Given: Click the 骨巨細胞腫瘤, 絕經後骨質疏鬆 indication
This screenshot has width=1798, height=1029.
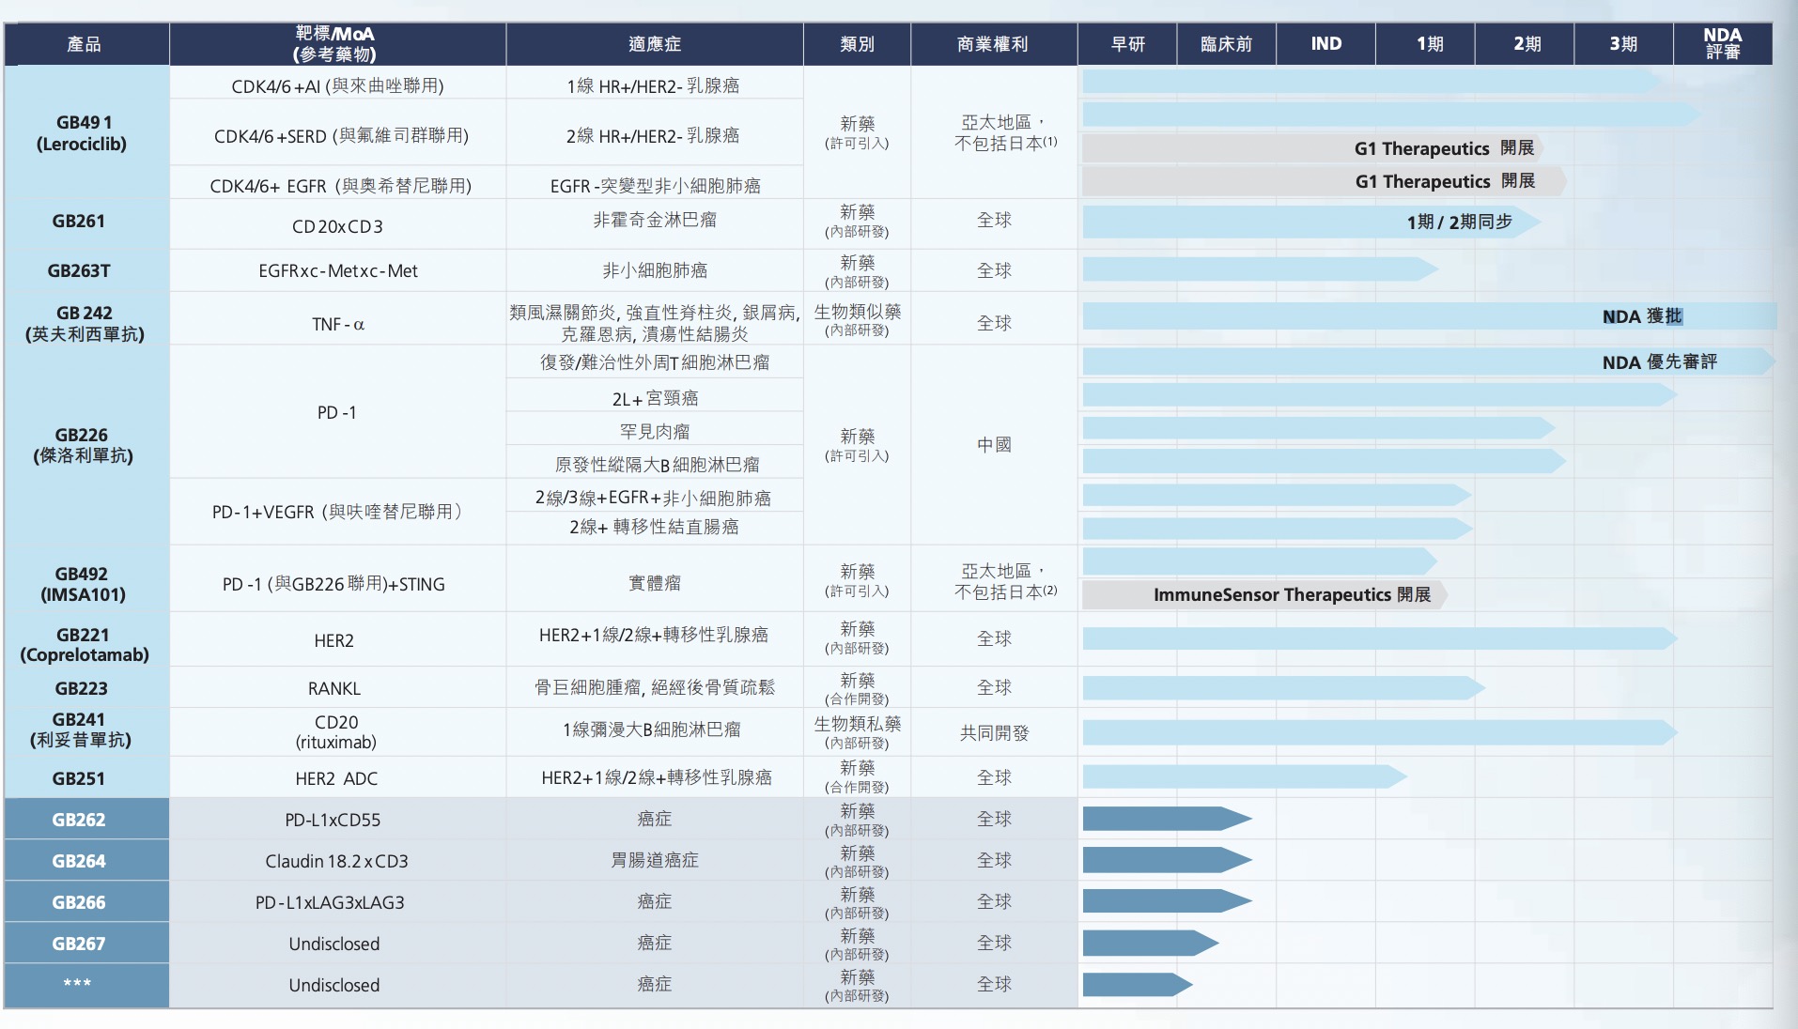Looking at the screenshot, I should pyautogui.click(x=655, y=687).
